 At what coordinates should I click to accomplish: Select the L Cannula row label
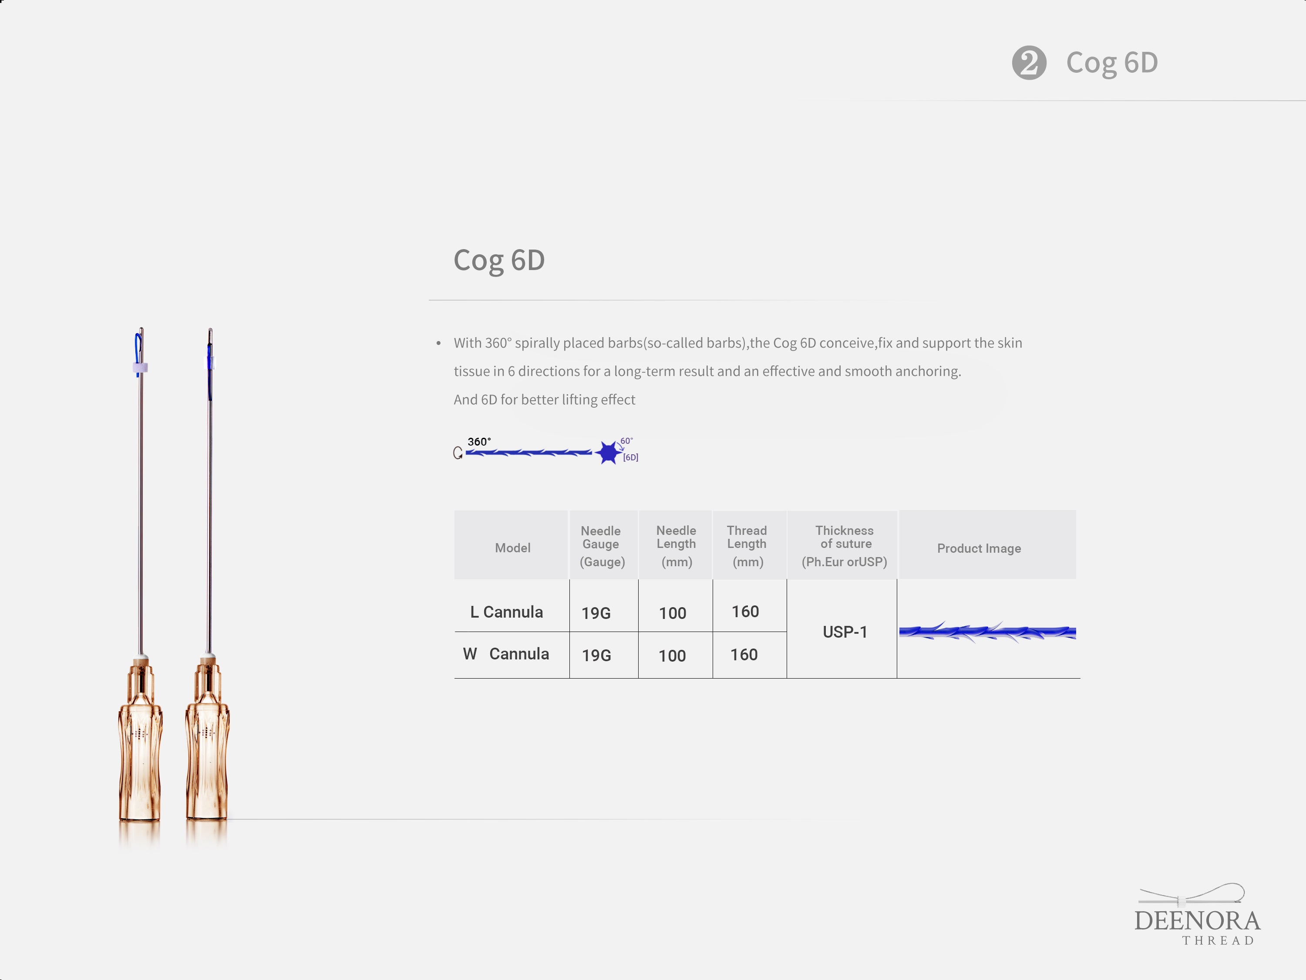pos(507,612)
